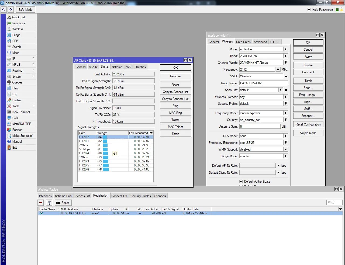345x265 pixels.
Task: Open the Interfaces menu icon
Action: click(x=9, y=23)
